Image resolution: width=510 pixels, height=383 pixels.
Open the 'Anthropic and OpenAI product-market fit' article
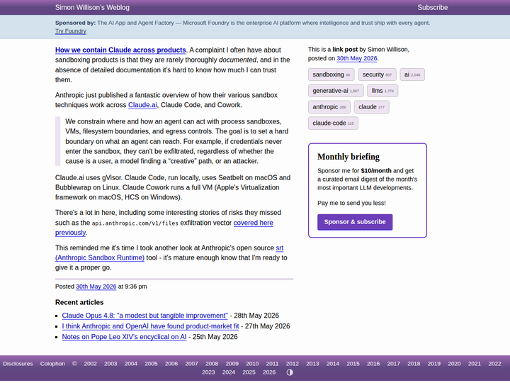150,326
